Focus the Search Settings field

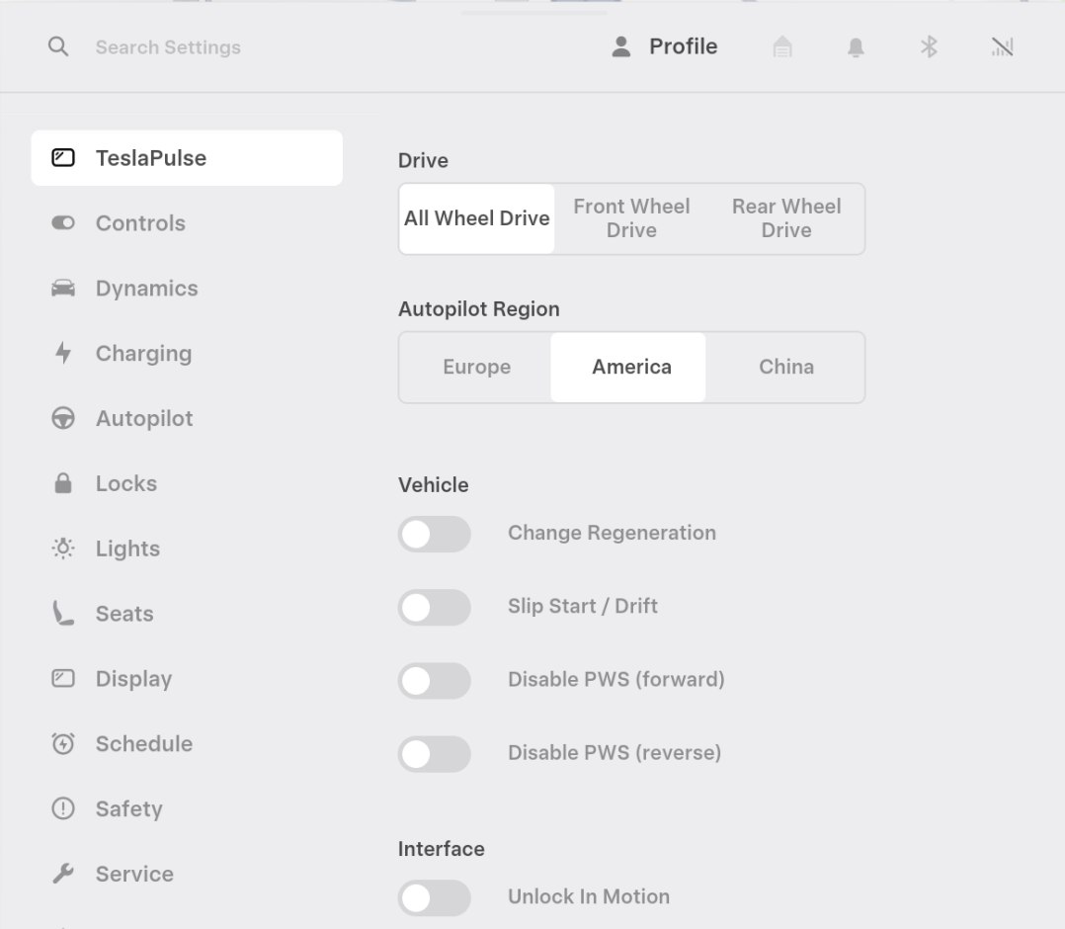(x=168, y=46)
